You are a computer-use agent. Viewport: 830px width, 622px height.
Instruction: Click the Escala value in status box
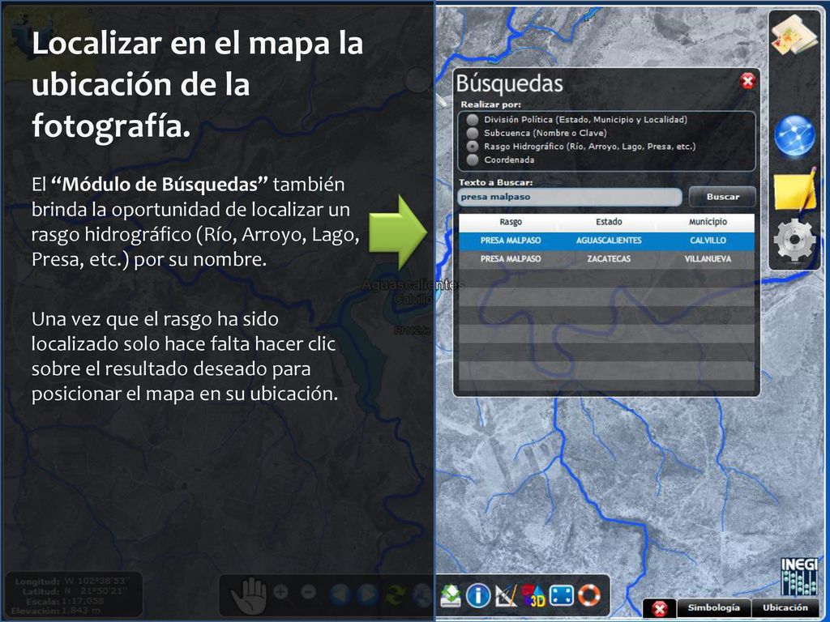pyautogui.click(x=83, y=602)
